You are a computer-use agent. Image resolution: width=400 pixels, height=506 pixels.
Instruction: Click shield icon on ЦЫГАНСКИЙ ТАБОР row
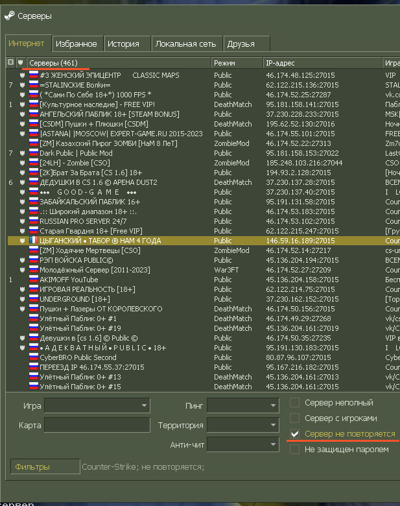point(22,241)
